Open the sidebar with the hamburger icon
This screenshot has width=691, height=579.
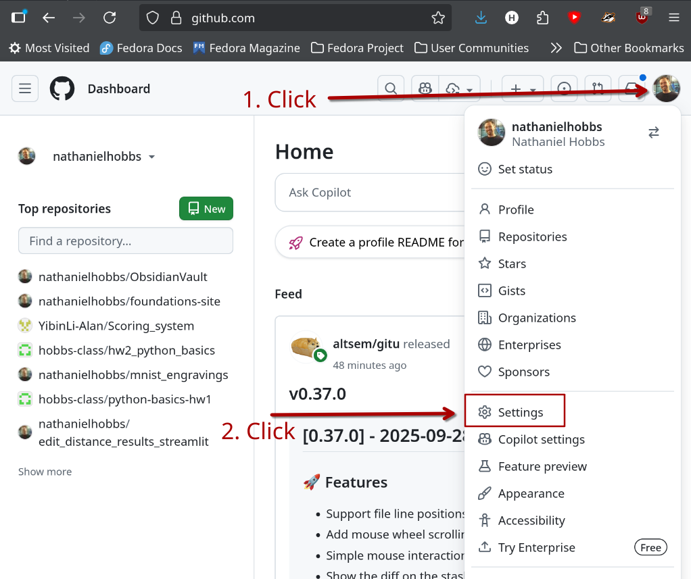(24, 89)
